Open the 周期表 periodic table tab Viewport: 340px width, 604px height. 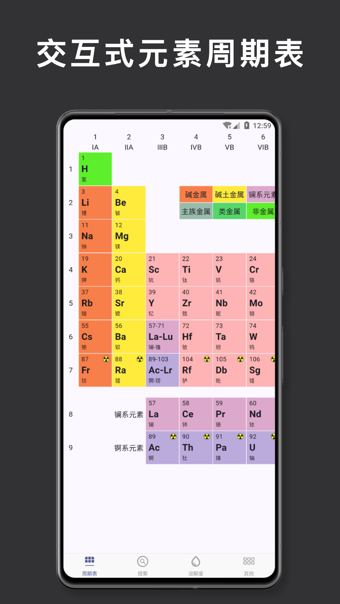coord(89,566)
